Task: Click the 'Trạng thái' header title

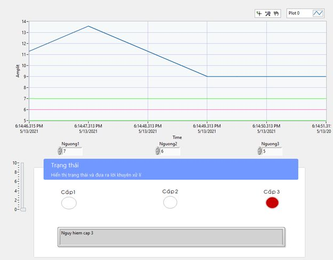Action: [x=65, y=165]
